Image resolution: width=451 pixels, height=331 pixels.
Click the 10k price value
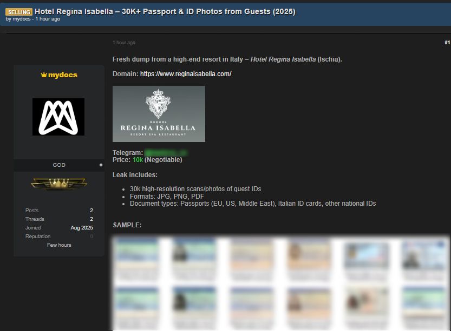click(138, 160)
